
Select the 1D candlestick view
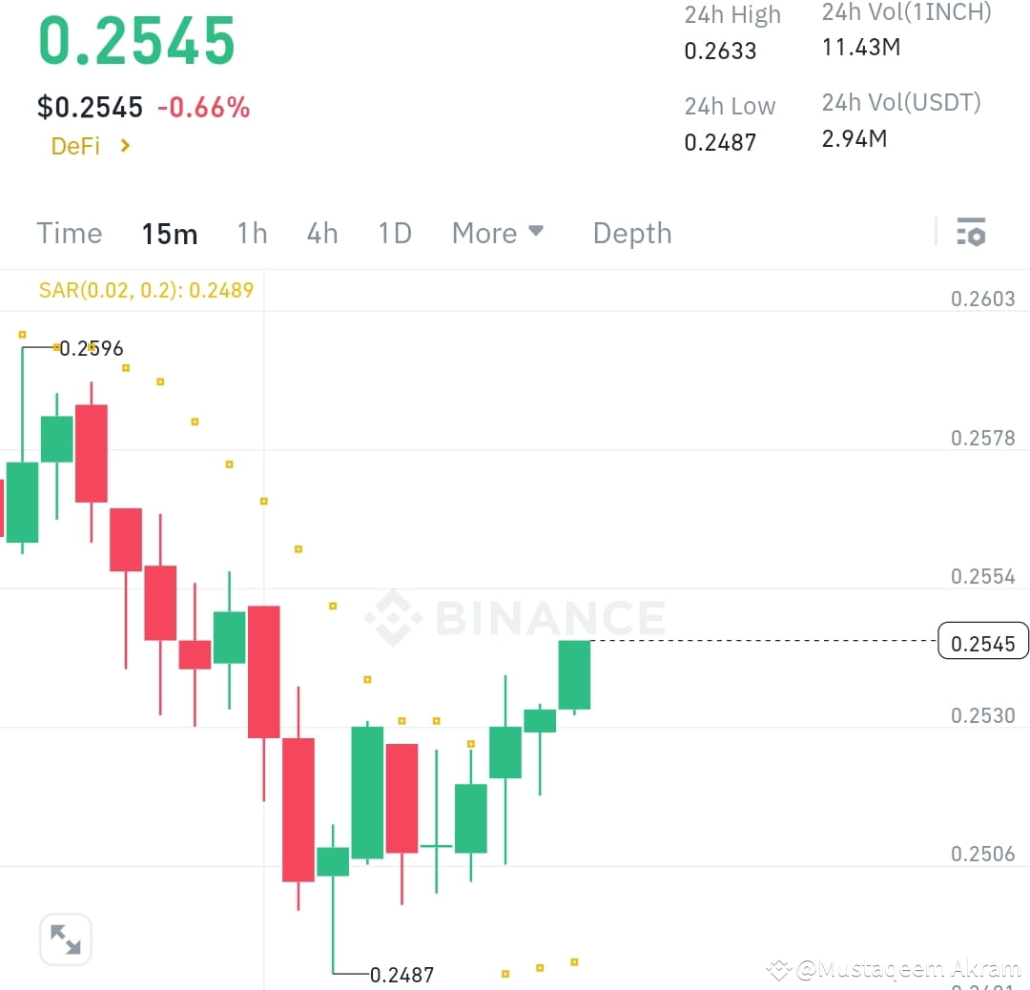point(395,232)
